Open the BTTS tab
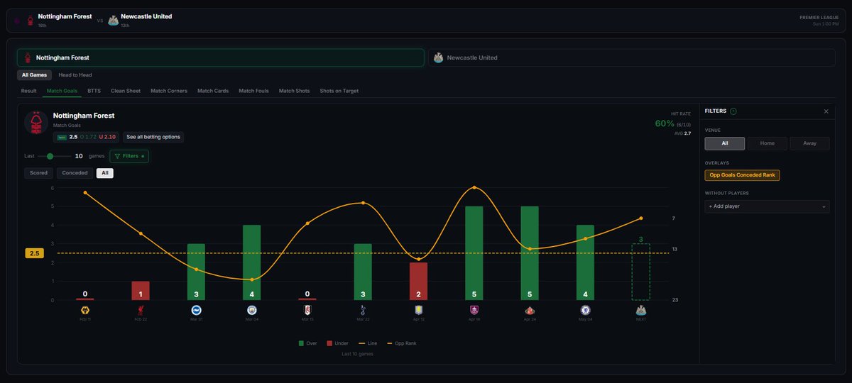This screenshot has width=852, height=383. click(94, 91)
